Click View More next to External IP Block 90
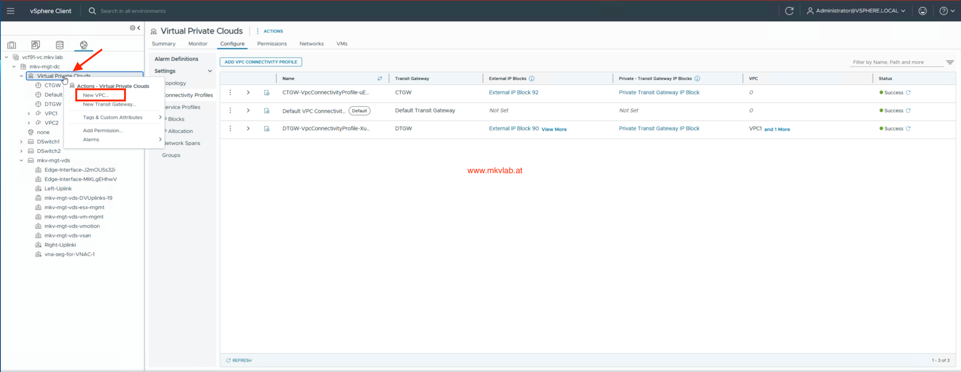This screenshot has width=961, height=372. pos(554,129)
